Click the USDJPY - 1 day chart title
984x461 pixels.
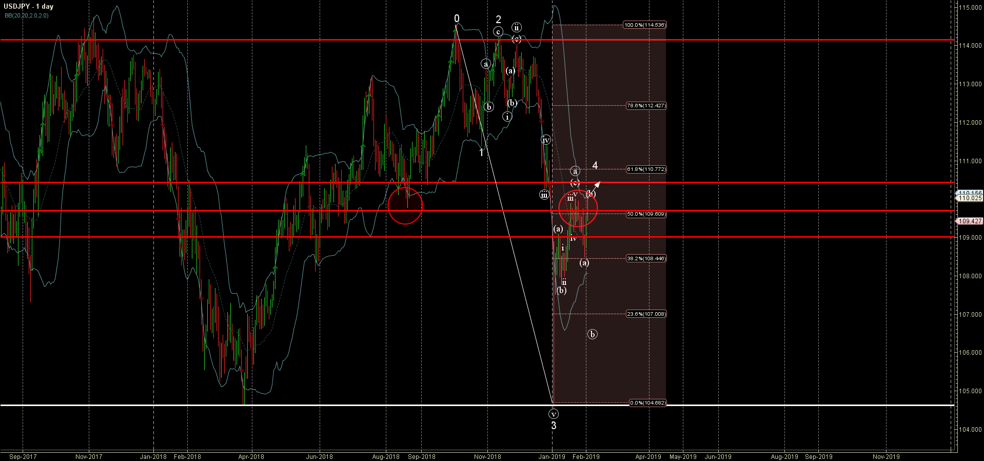(29, 7)
